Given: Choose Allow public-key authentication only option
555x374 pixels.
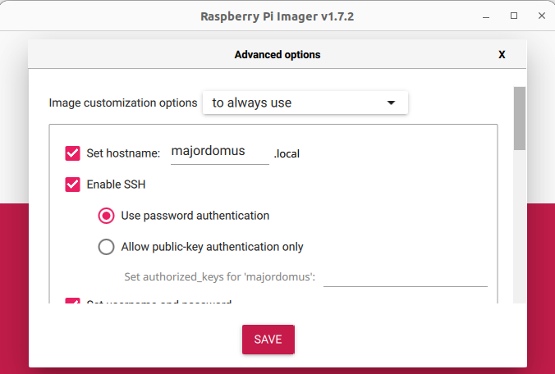Looking at the screenshot, I should click(x=106, y=246).
